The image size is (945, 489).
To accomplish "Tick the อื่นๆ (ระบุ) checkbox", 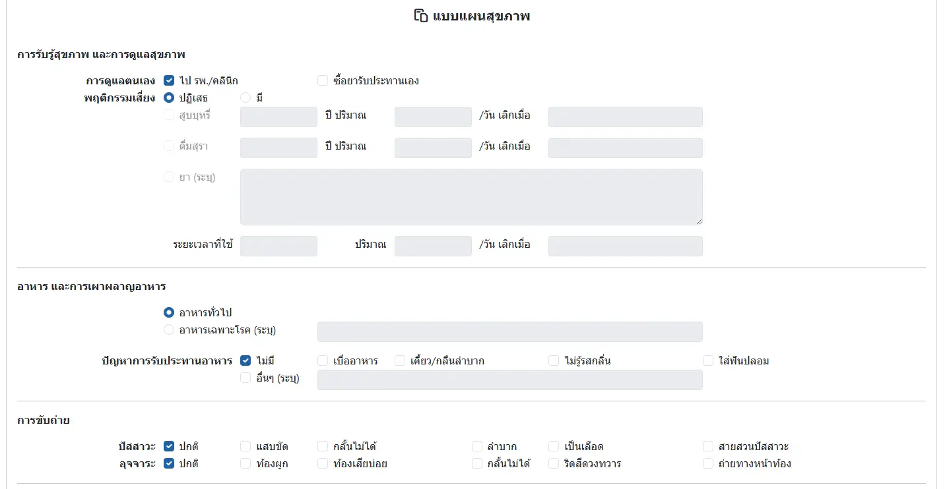I will point(245,378).
